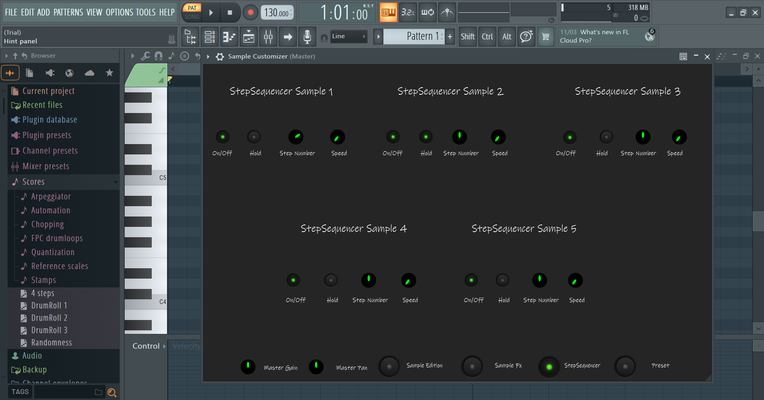The width and height of the screenshot is (764, 400).
Task: Click the metronome icon
Action: [x=447, y=12]
